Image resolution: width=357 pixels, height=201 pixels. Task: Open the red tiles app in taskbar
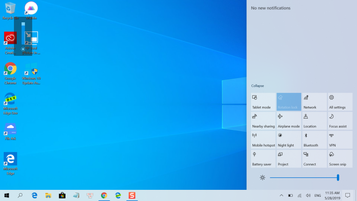90,195
